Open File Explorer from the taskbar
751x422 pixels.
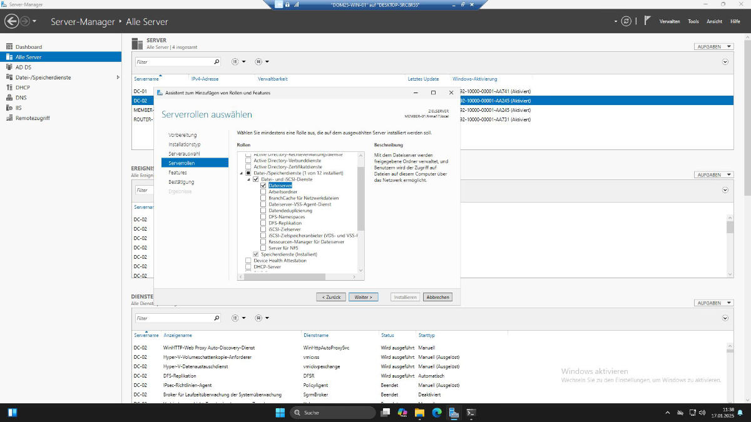tap(419, 413)
